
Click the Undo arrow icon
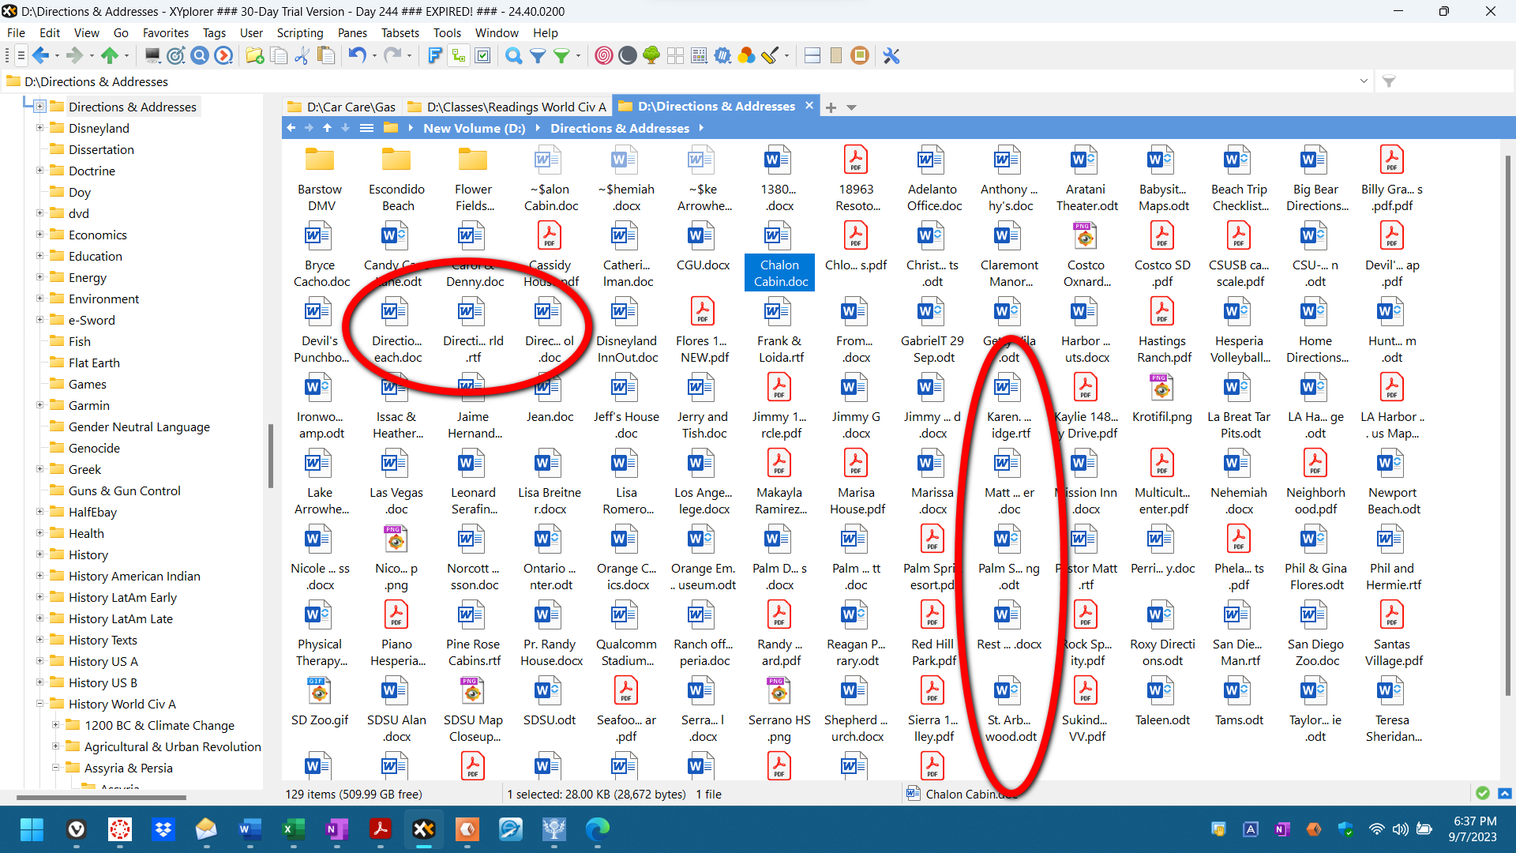(357, 55)
